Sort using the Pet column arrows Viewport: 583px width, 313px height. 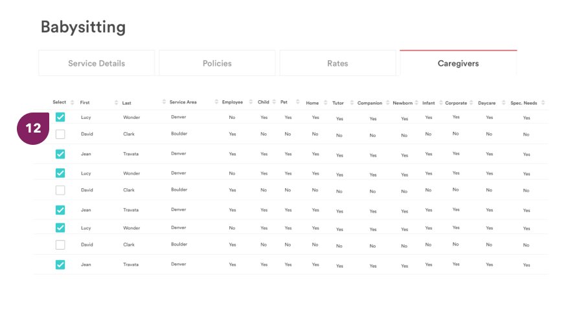coord(297,102)
